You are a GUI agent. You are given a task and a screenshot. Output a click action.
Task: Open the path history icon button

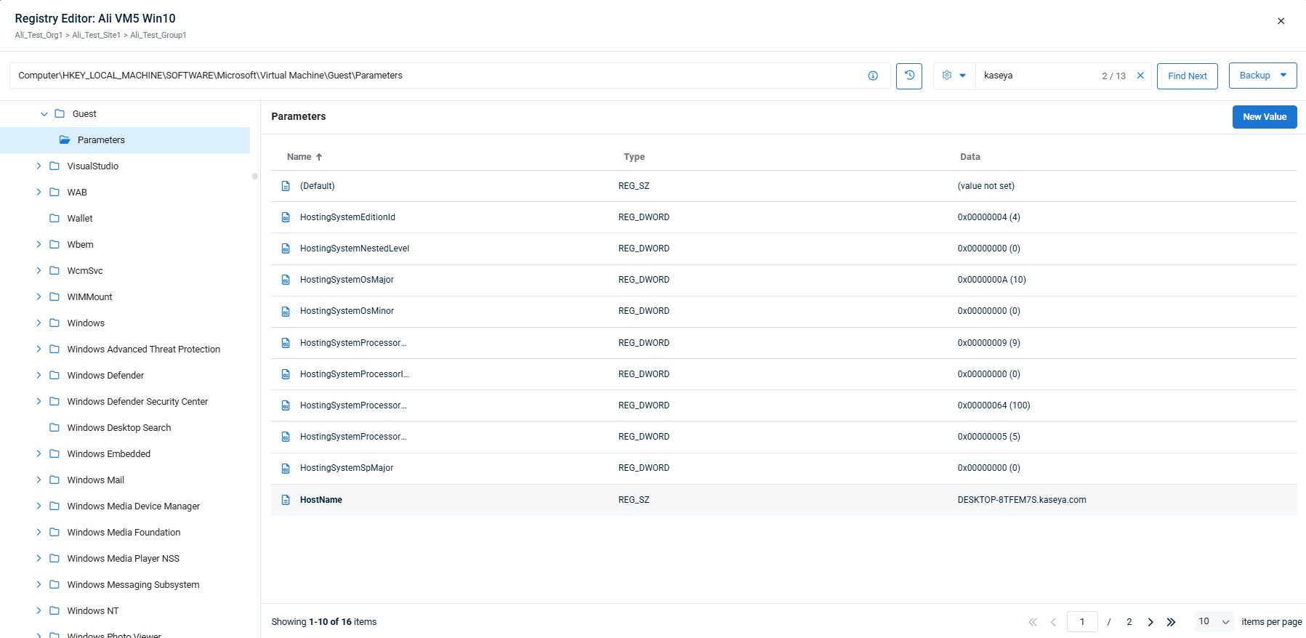point(908,76)
